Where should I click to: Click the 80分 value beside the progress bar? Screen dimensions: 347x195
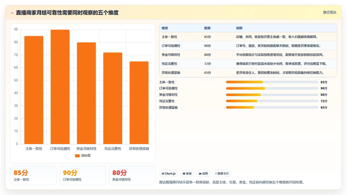click(x=324, y=95)
